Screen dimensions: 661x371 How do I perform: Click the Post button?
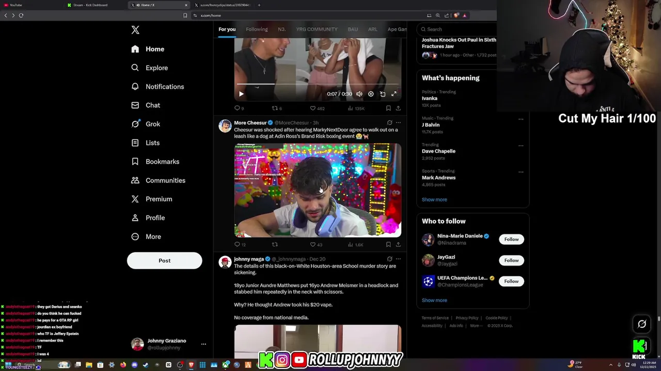click(x=164, y=260)
